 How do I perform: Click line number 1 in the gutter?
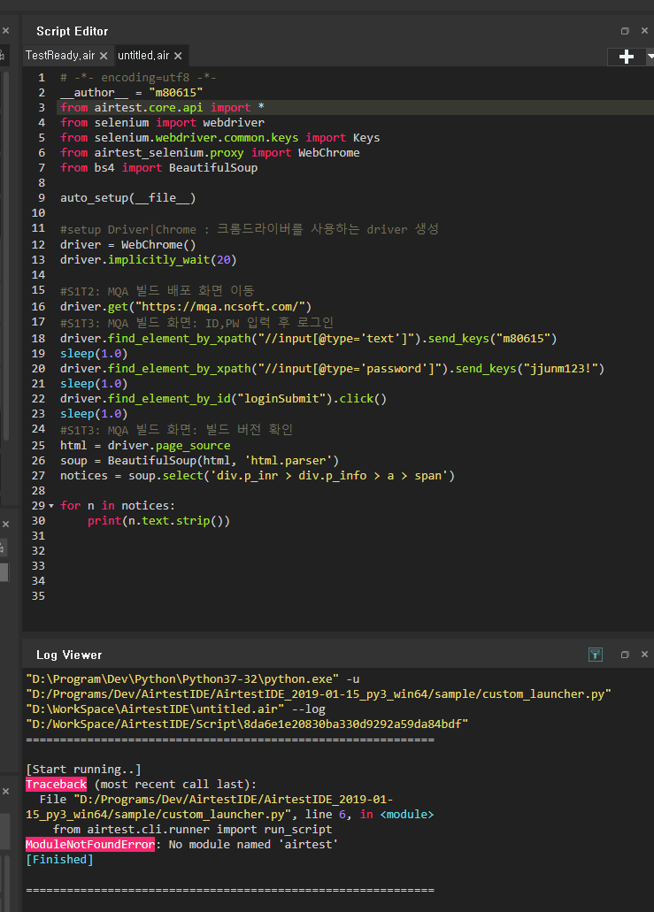coord(42,77)
